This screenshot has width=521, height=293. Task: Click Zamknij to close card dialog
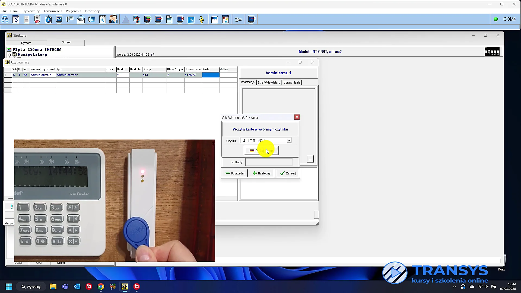(x=288, y=173)
